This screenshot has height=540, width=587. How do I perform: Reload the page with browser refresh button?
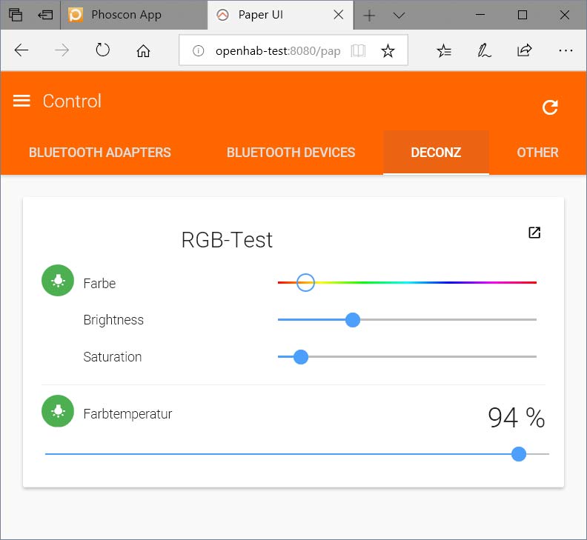103,50
